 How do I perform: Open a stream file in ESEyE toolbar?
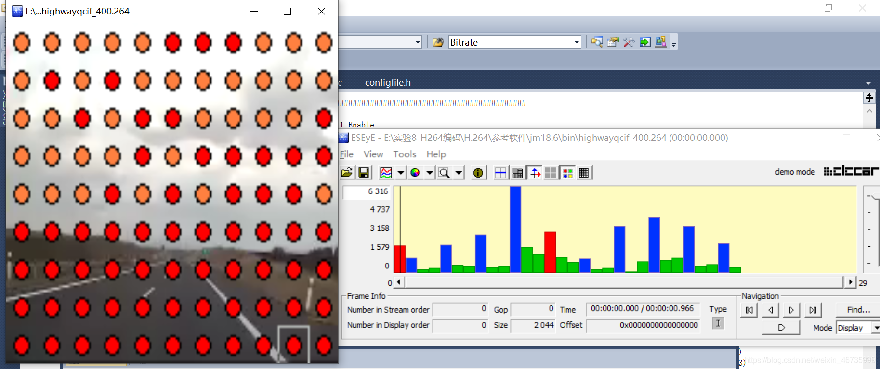pos(347,173)
